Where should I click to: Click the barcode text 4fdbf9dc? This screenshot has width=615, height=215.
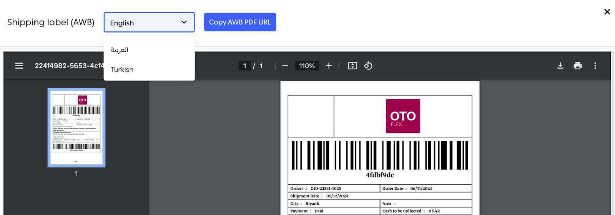[380, 175]
